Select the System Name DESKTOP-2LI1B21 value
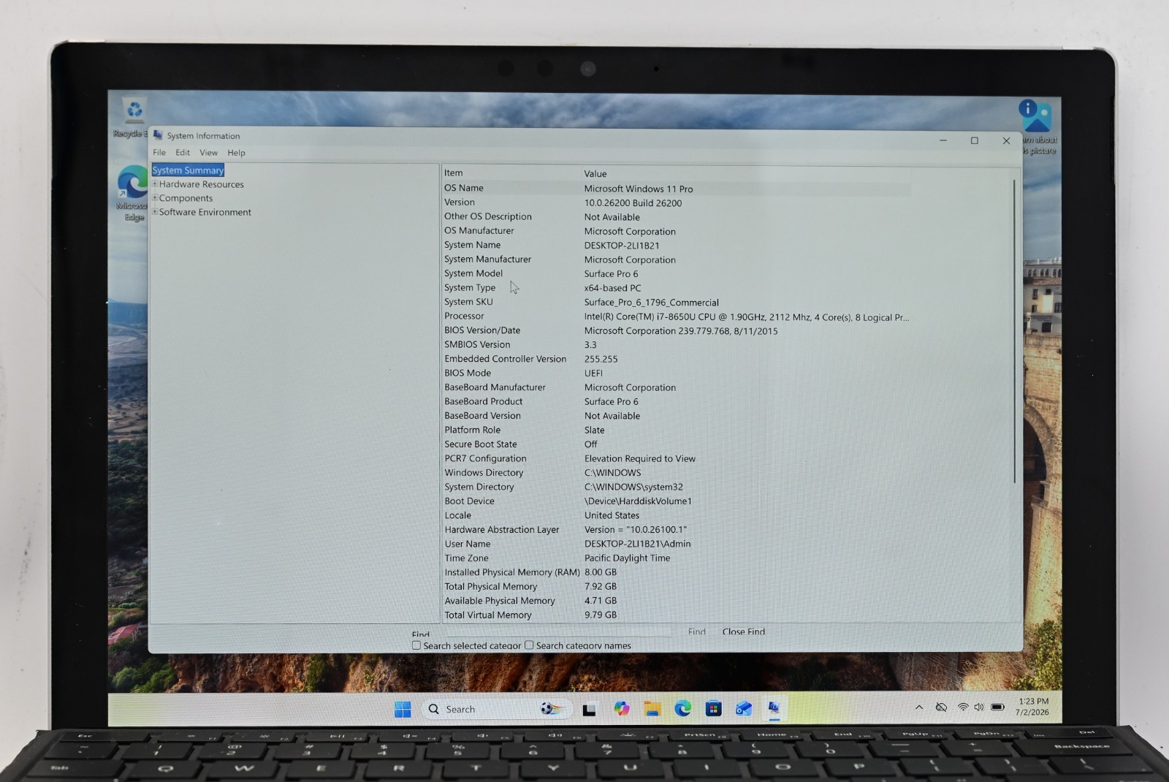The height and width of the screenshot is (782, 1169). (622, 246)
